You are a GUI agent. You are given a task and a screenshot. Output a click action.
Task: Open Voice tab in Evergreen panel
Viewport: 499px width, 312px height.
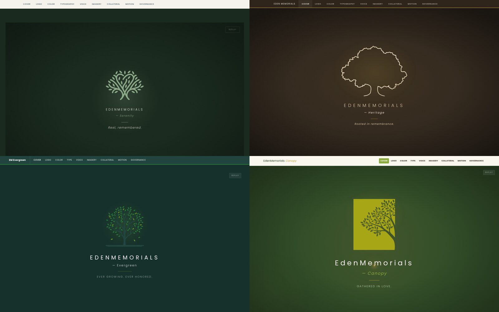coord(80,160)
